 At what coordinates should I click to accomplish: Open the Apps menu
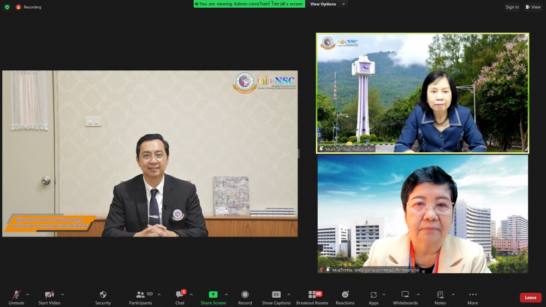[373, 295]
